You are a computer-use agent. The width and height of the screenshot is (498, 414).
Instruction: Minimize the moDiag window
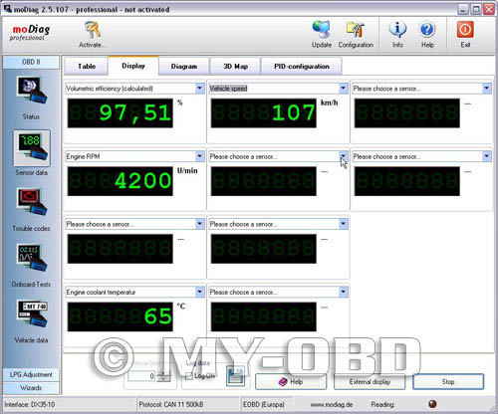pyautogui.click(x=463, y=9)
